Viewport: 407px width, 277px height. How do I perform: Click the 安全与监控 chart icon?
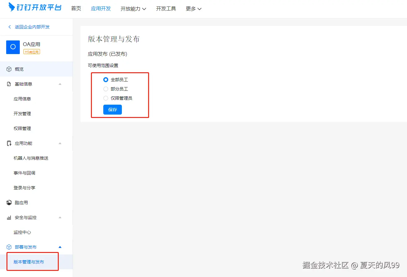tap(8, 217)
